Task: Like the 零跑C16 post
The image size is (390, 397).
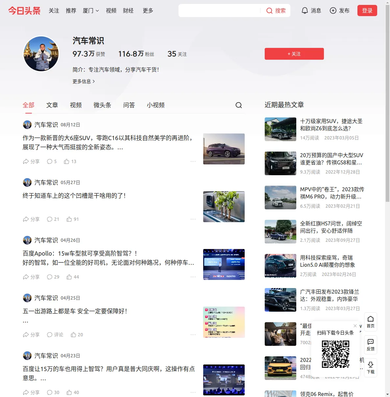Action: point(70,161)
